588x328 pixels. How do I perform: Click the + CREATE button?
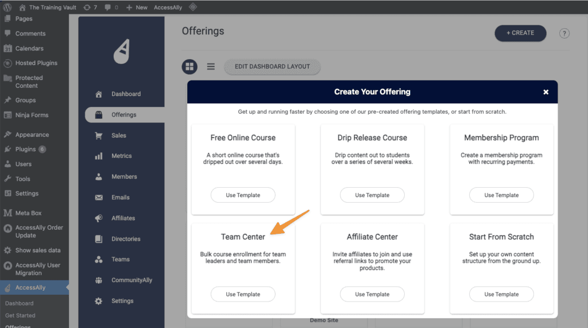[520, 33]
